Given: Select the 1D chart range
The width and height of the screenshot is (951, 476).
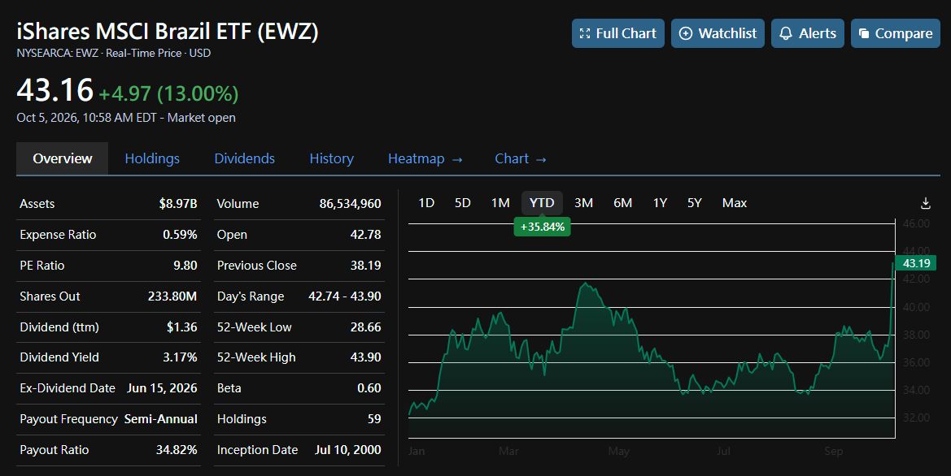Looking at the screenshot, I should [426, 203].
